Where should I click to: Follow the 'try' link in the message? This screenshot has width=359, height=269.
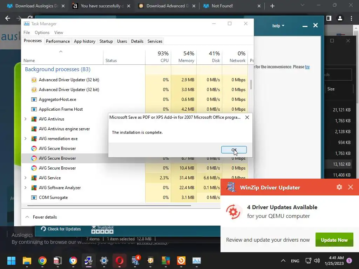coord(307,67)
